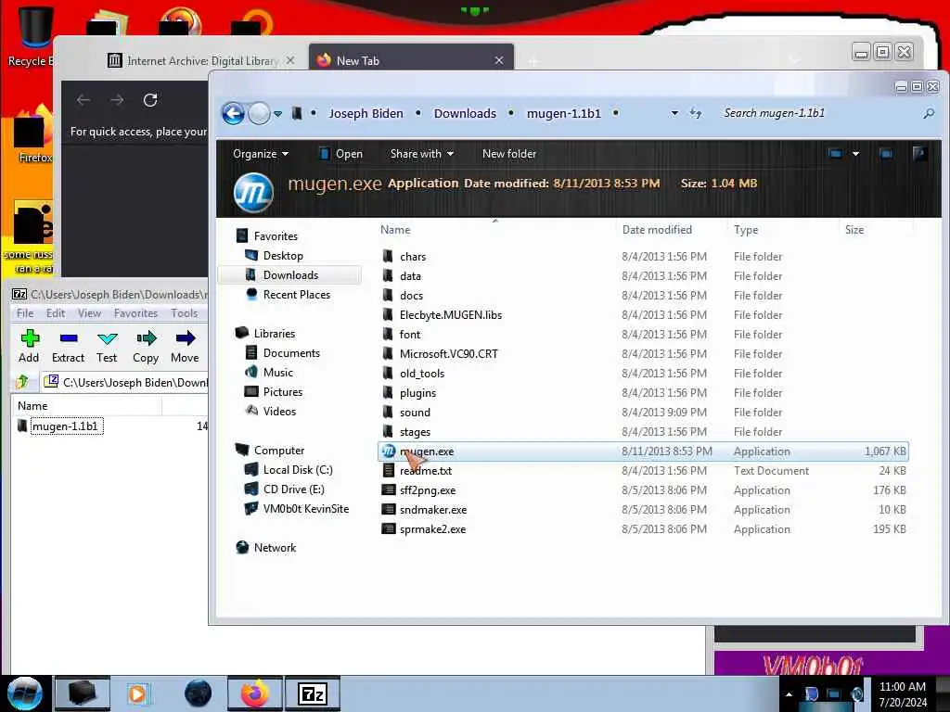Click the Explorer help icon
The height and width of the screenshot is (712, 950).
(919, 154)
